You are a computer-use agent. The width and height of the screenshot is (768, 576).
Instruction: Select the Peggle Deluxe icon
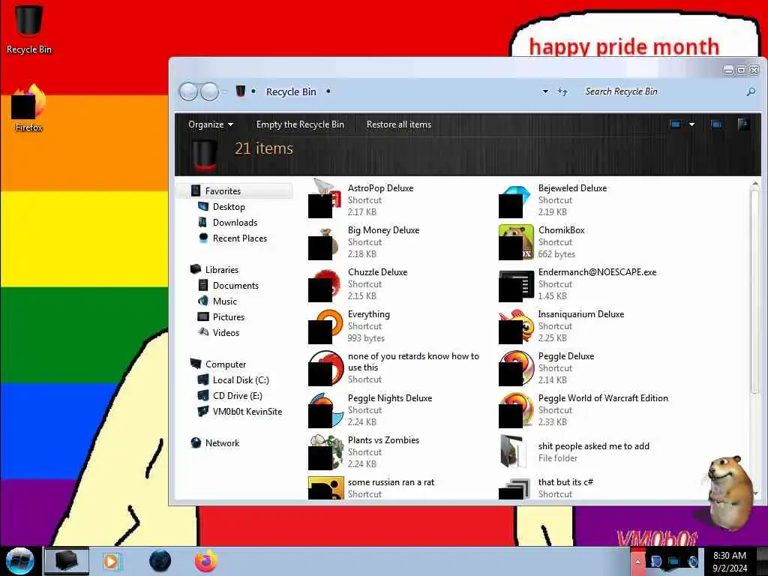(x=516, y=369)
